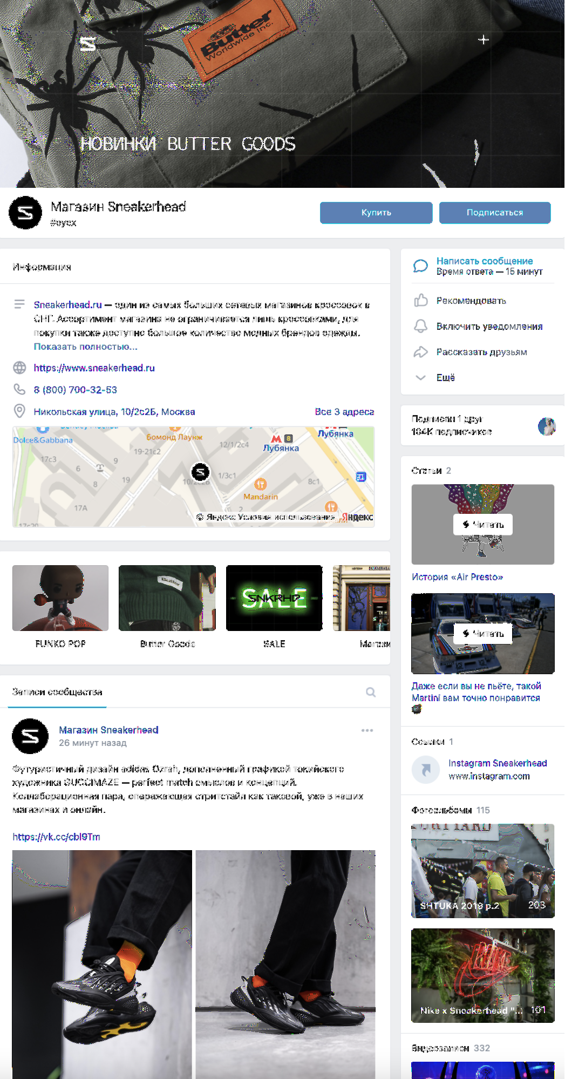
Task: Click the friend subscriber avatar
Action: tap(547, 426)
